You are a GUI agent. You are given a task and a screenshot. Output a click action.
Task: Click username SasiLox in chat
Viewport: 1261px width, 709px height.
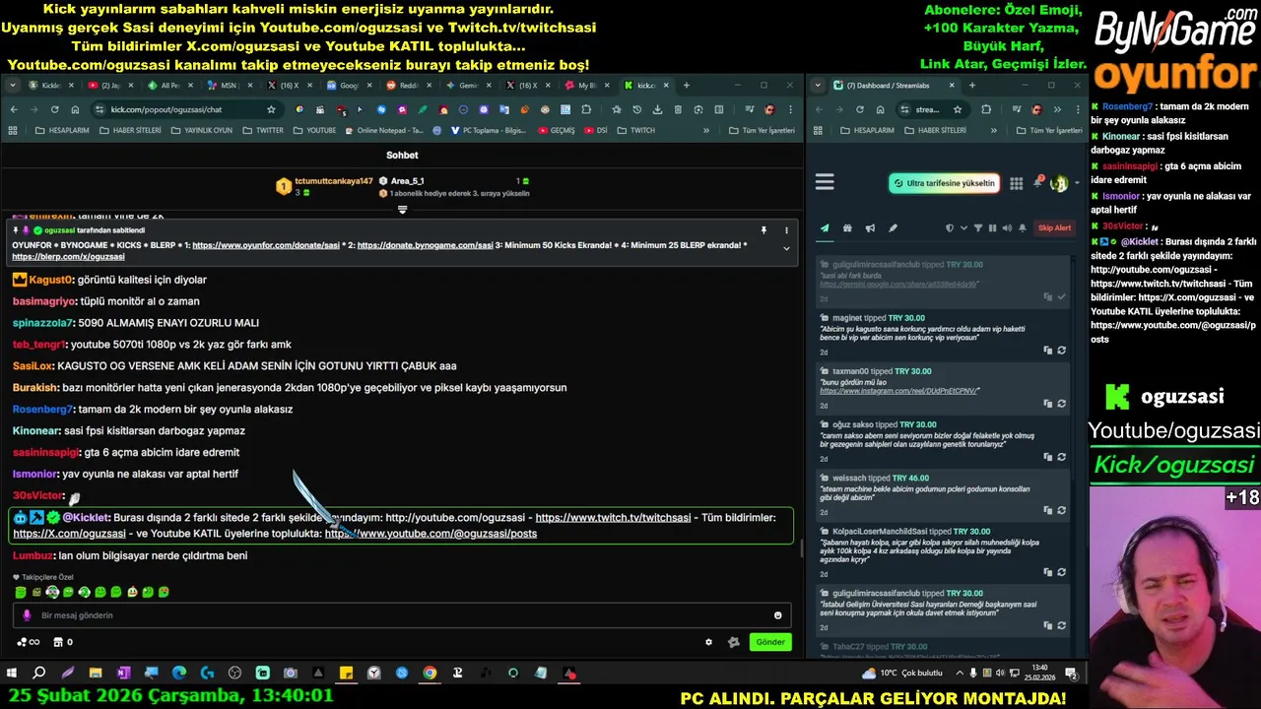coord(33,366)
